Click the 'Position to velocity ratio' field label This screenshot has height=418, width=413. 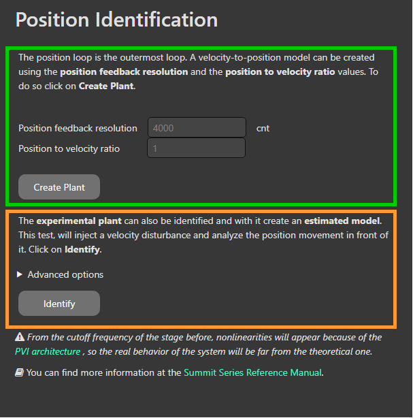click(69, 148)
